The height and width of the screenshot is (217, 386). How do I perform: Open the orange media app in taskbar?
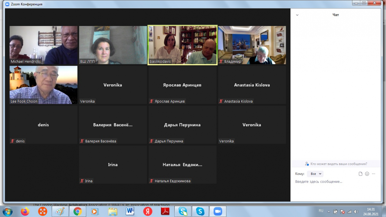click(x=42, y=212)
